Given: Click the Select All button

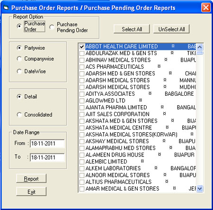Looking at the screenshot, I should coord(132,29).
